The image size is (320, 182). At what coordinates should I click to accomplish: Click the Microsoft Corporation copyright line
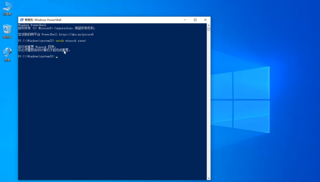point(57,28)
